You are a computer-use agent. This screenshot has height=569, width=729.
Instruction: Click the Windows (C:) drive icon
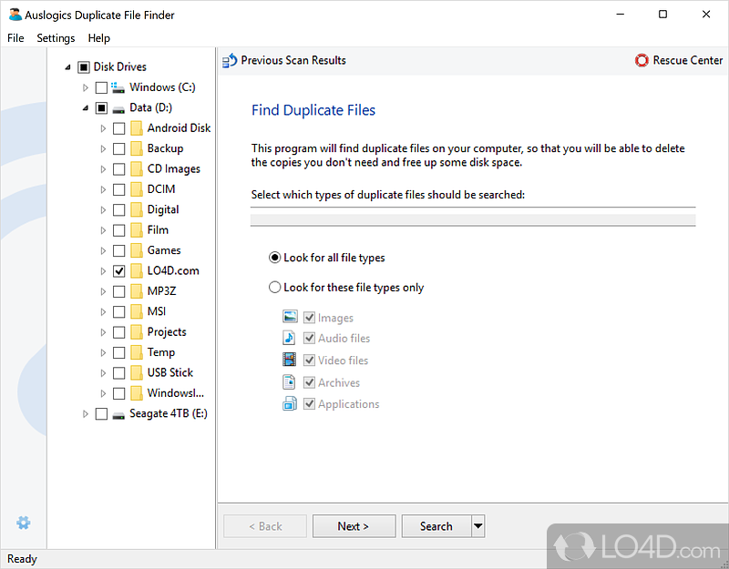tap(118, 86)
